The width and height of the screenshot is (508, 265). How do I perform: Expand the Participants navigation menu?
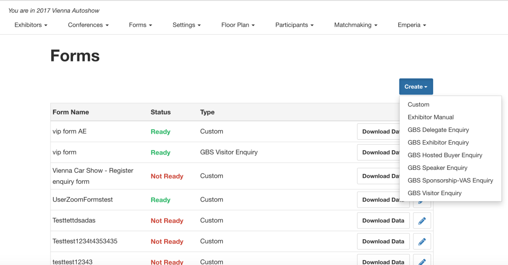294,25
